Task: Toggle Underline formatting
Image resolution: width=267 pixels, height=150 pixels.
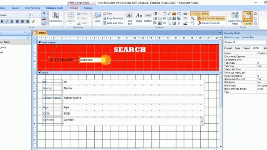Action: pyautogui.click(x=12, y=22)
